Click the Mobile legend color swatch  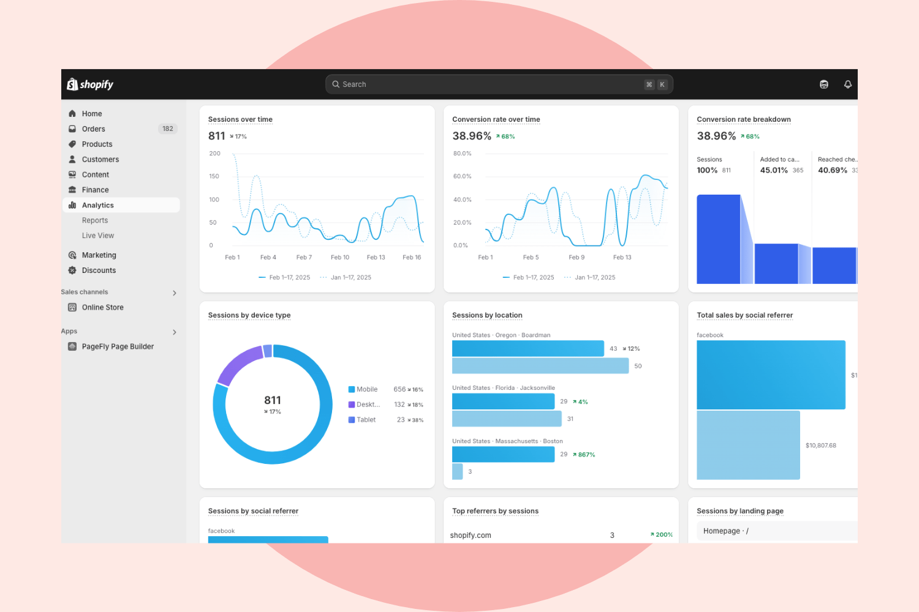click(x=352, y=389)
